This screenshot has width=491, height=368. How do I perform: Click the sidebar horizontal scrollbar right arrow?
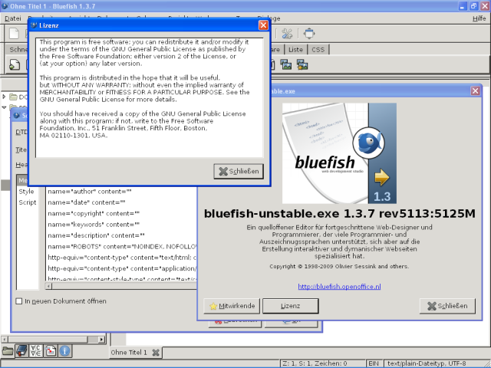(x=101, y=339)
